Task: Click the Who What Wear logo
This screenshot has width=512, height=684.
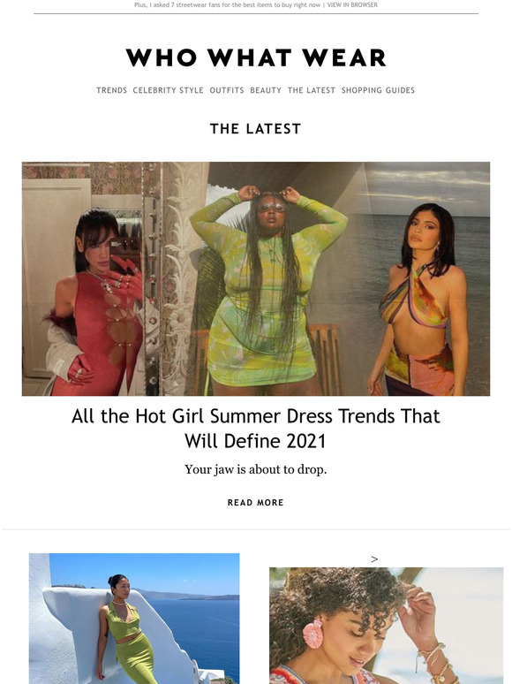Action: pyautogui.click(x=256, y=58)
